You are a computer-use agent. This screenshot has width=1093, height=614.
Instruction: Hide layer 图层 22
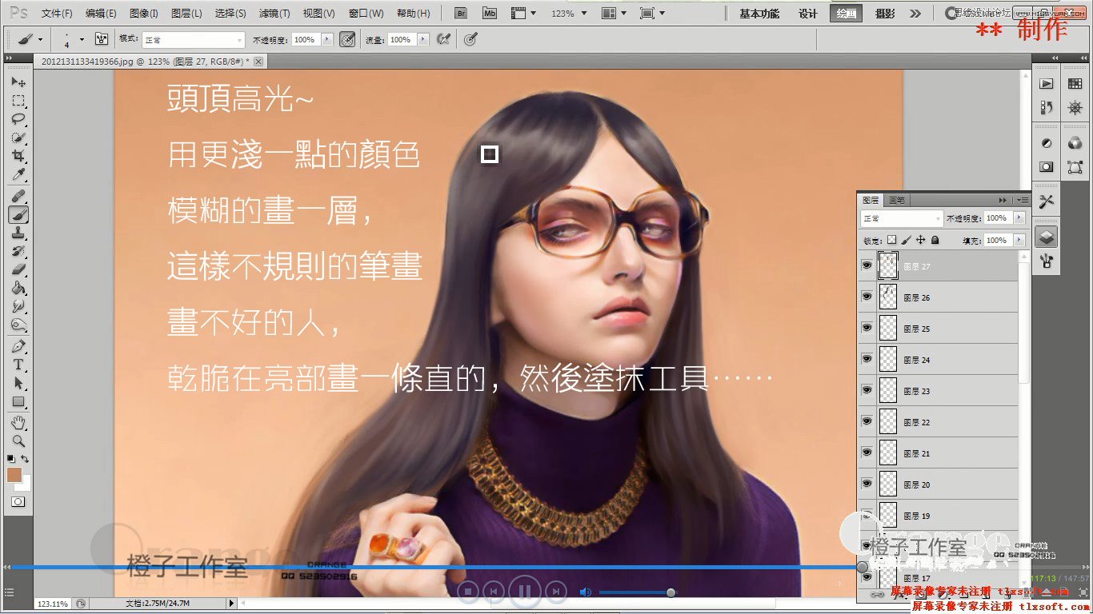coord(867,422)
